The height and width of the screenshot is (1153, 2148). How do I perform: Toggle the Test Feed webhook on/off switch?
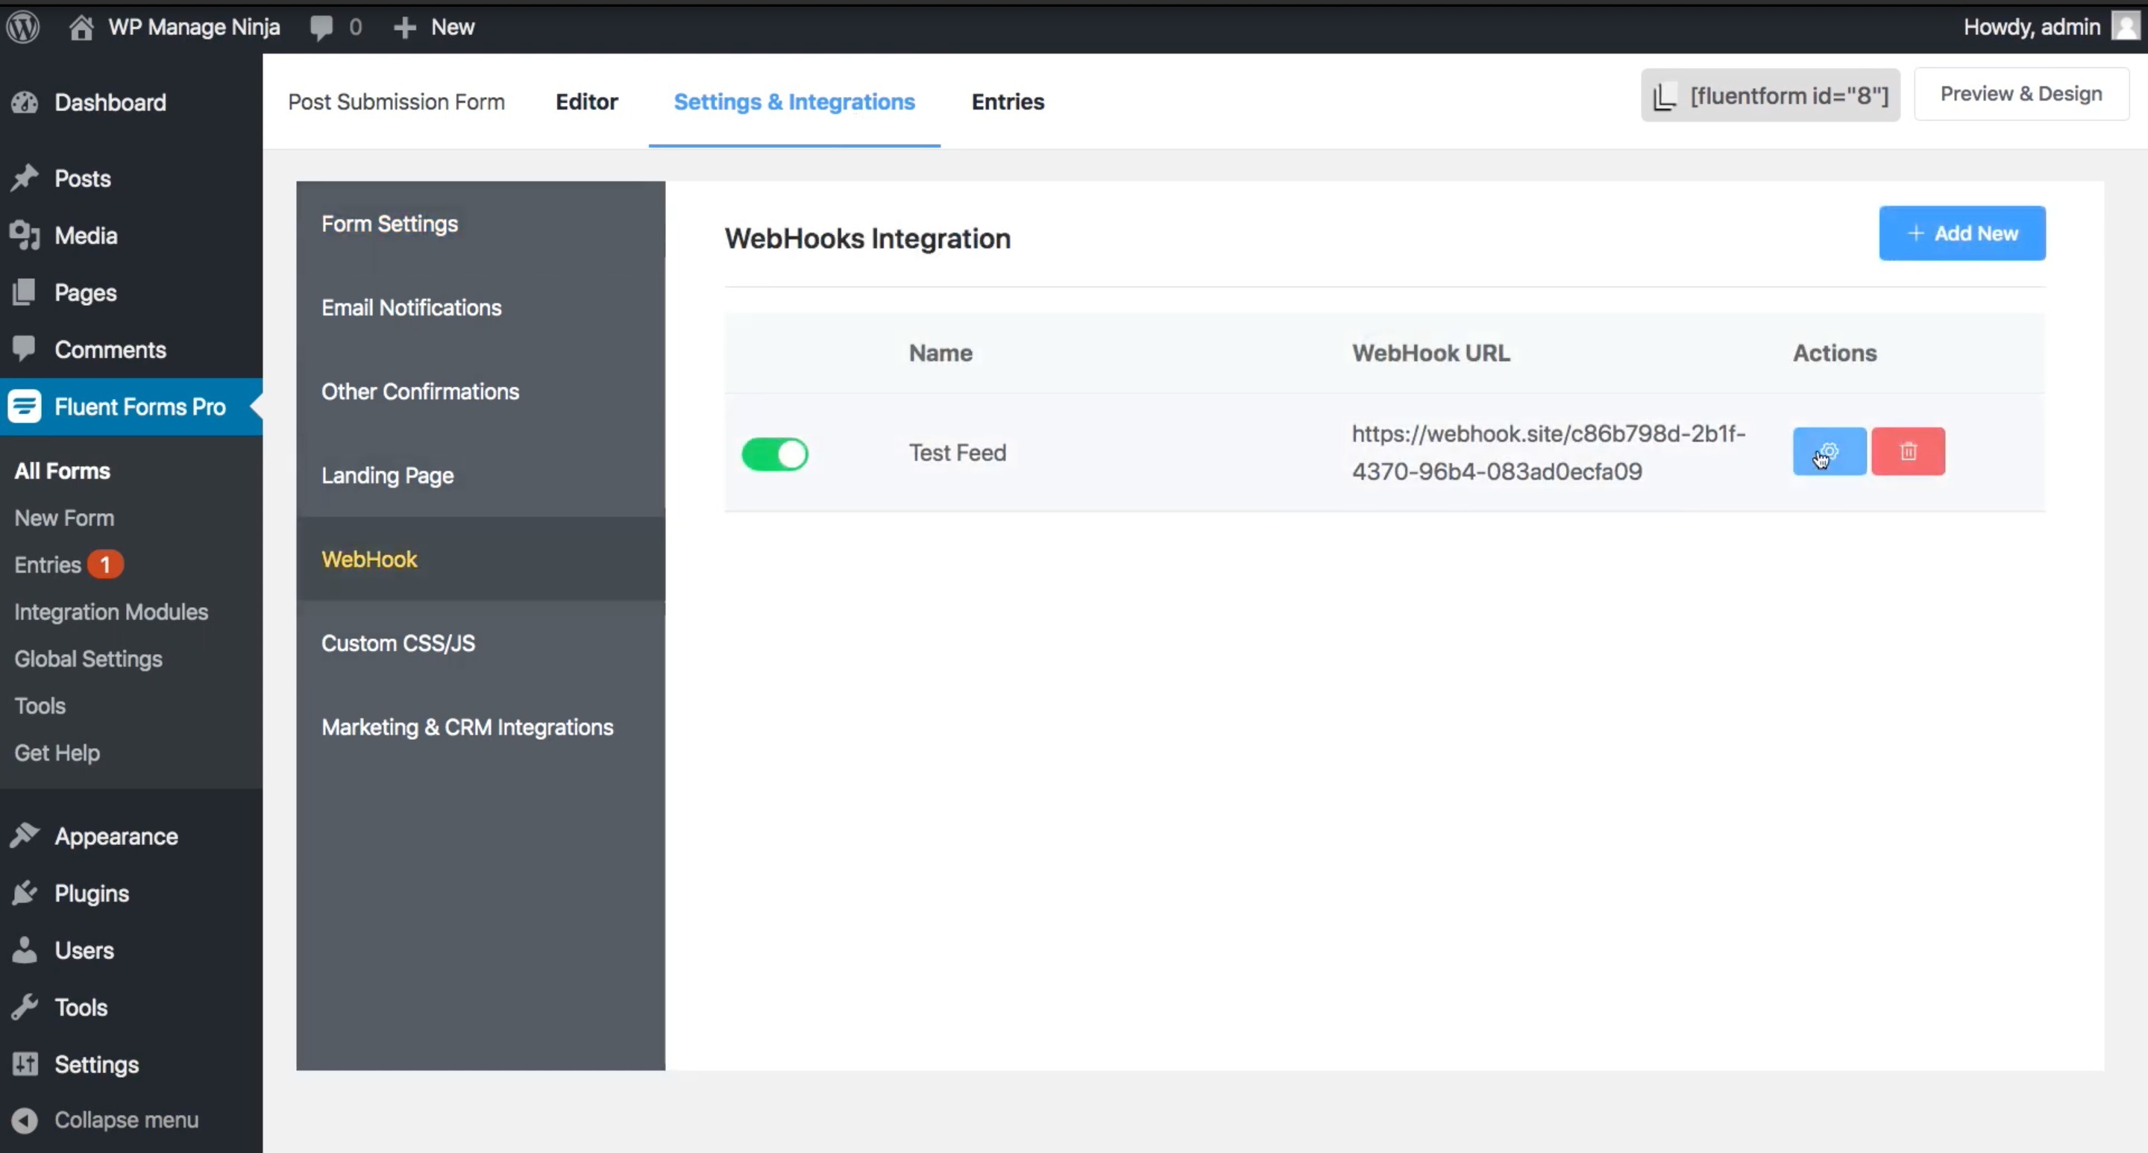(x=776, y=453)
